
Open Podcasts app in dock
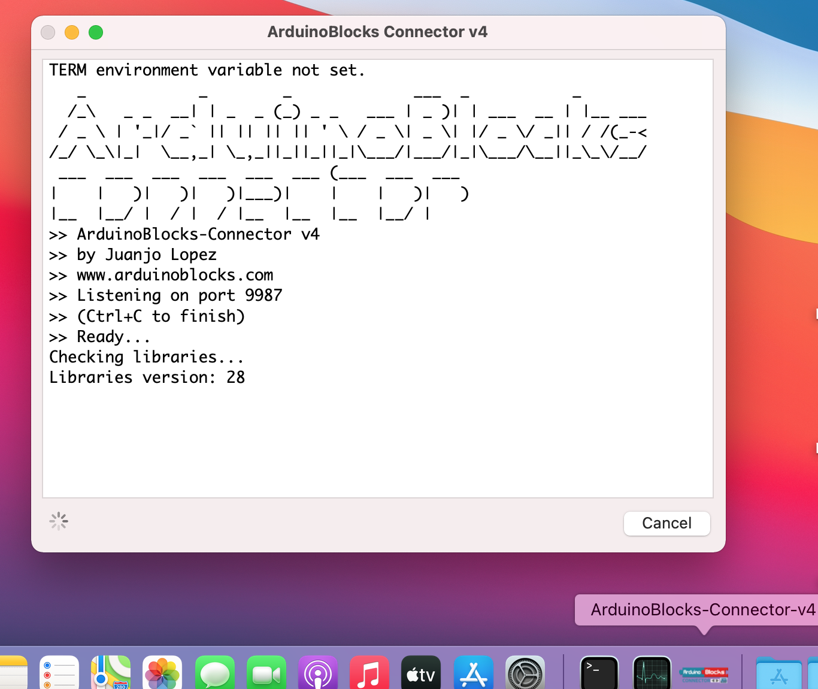[318, 673]
